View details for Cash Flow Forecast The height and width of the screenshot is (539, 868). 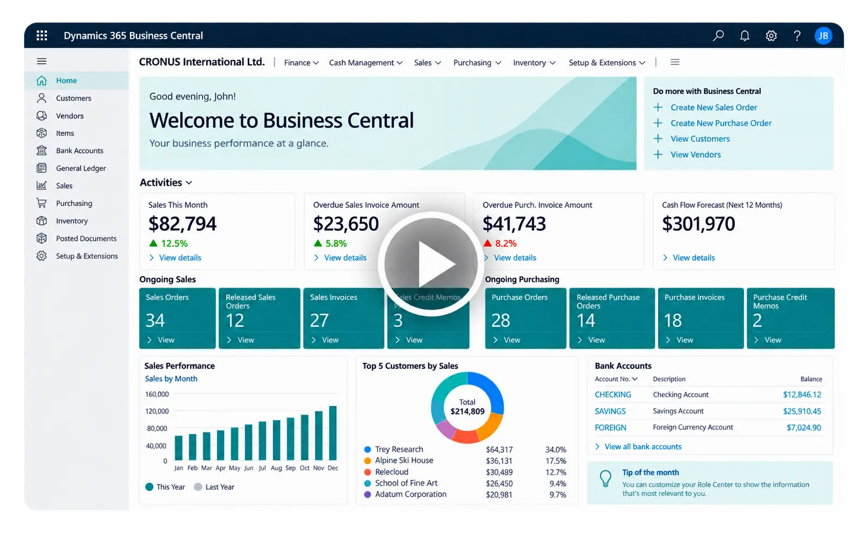[693, 257]
